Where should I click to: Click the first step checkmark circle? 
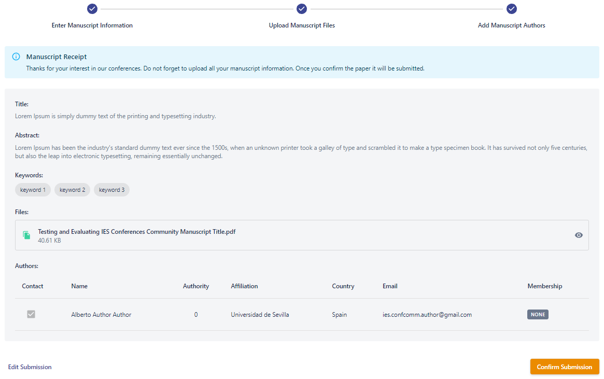(92, 9)
